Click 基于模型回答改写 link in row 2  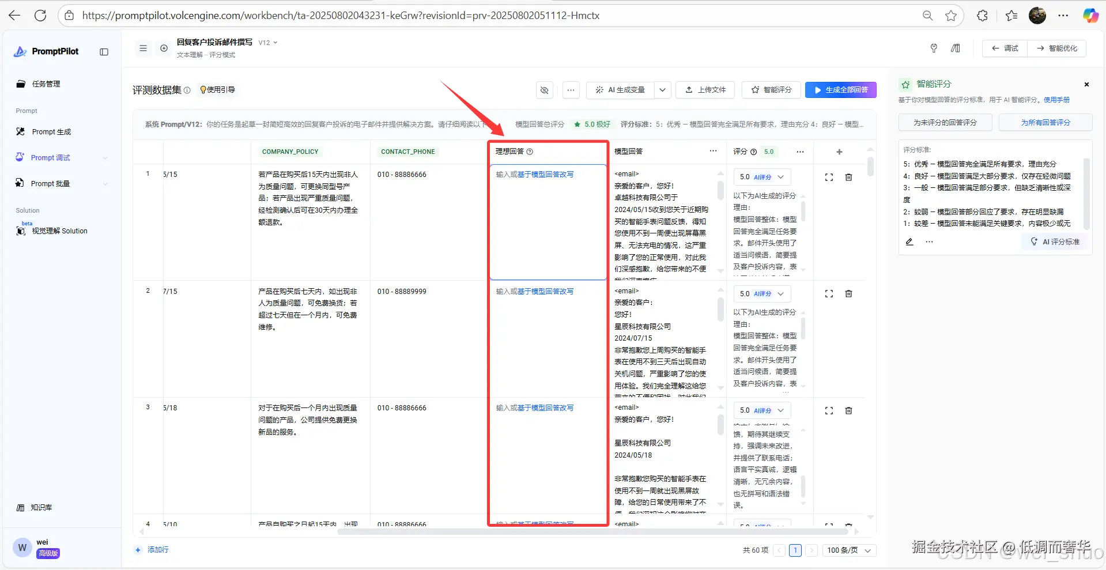(545, 292)
